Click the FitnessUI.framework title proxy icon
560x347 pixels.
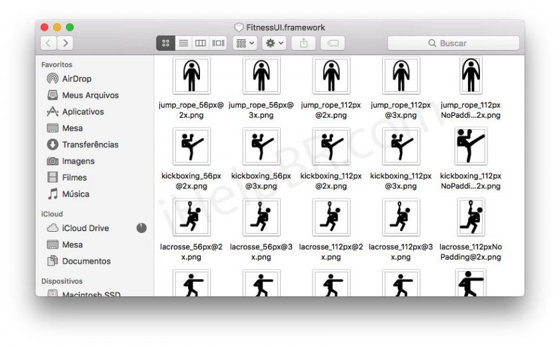tap(239, 27)
